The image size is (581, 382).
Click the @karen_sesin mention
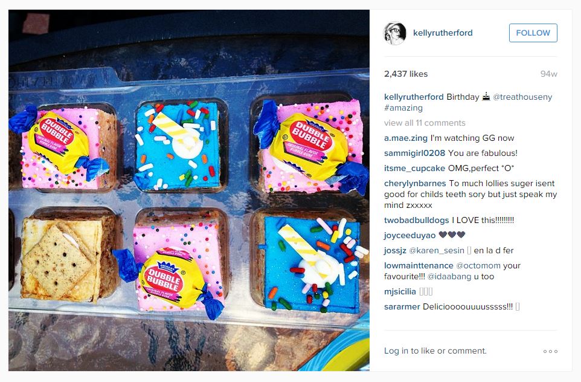pos(437,251)
